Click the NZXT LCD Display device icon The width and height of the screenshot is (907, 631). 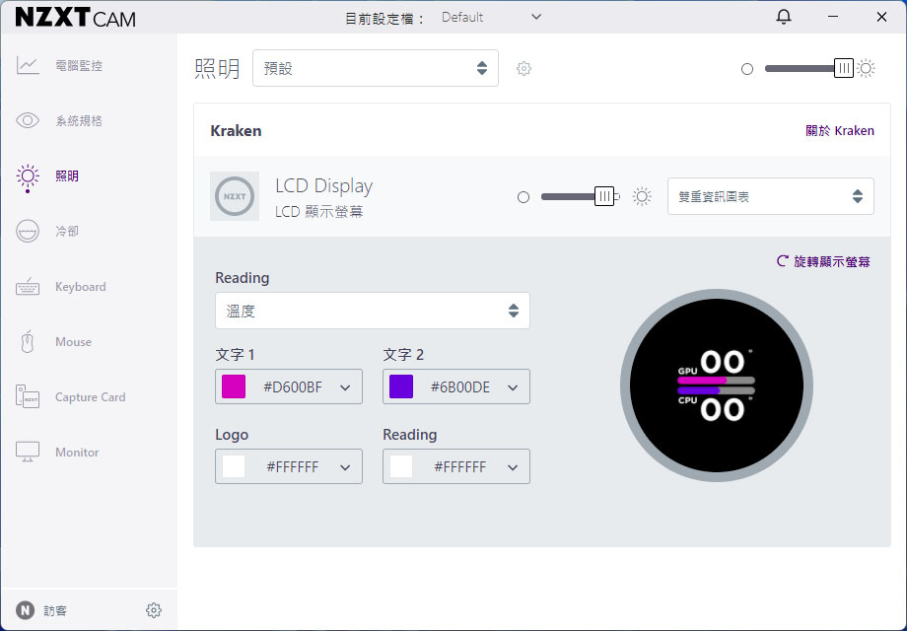(x=235, y=196)
